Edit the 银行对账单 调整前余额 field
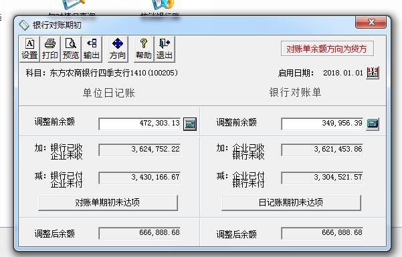The image size is (402, 257). click(x=322, y=123)
